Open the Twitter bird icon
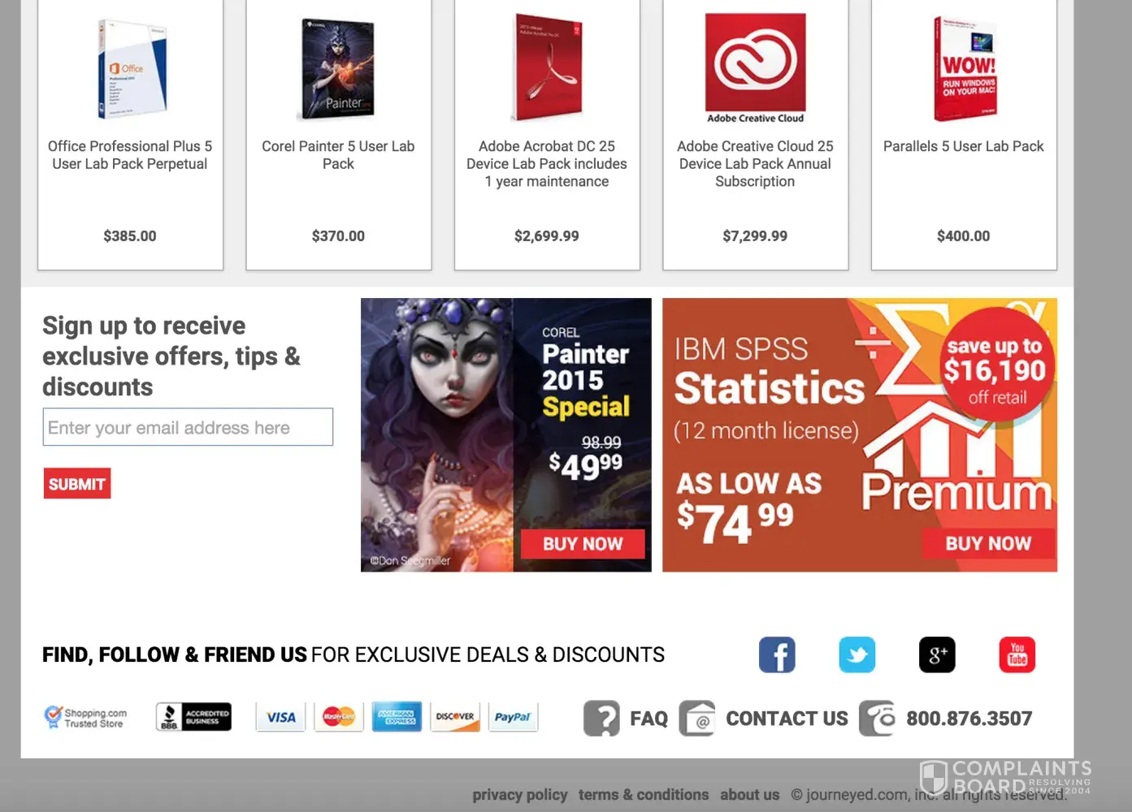This screenshot has height=812, width=1132. [x=857, y=654]
